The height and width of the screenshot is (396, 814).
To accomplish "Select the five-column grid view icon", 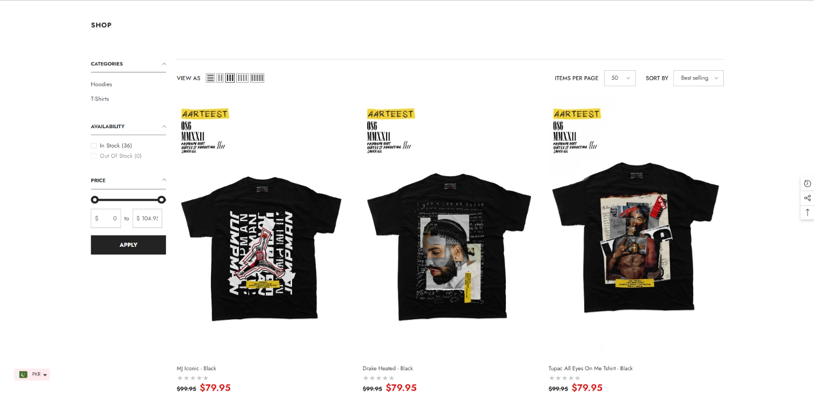I will [x=257, y=78].
